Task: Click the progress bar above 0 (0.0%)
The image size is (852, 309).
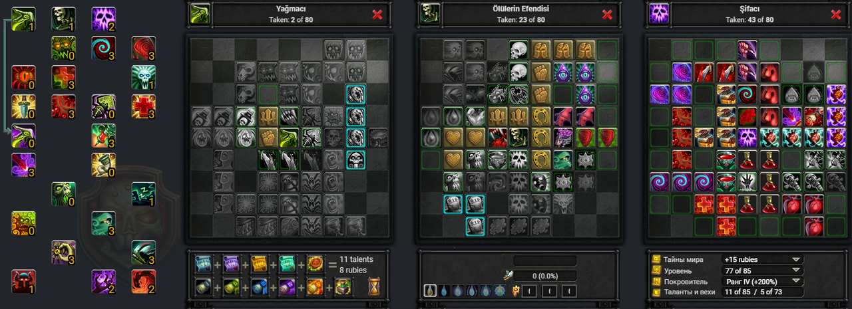Action: point(545,260)
